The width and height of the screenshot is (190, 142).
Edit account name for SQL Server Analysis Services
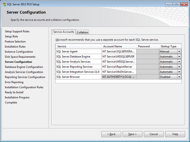(x=119, y=62)
